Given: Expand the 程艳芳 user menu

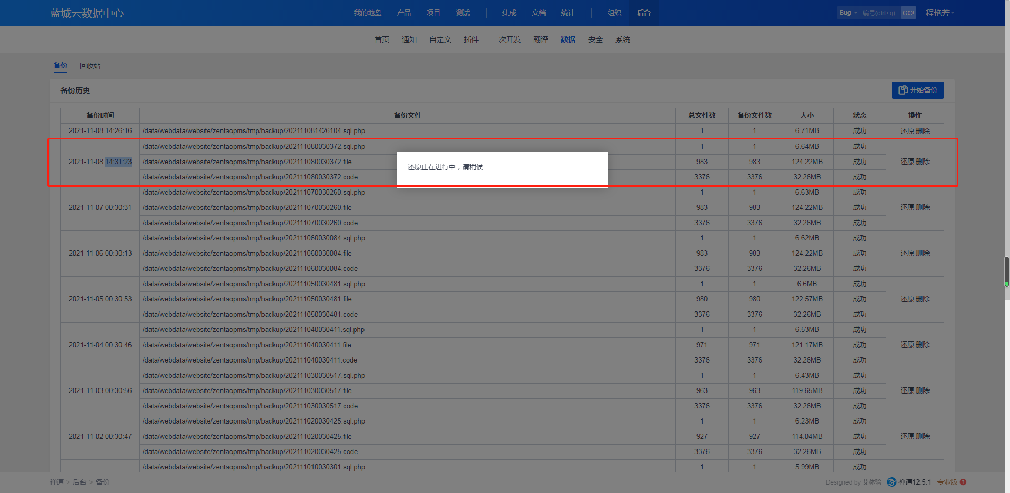Looking at the screenshot, I should coord(940,13).
